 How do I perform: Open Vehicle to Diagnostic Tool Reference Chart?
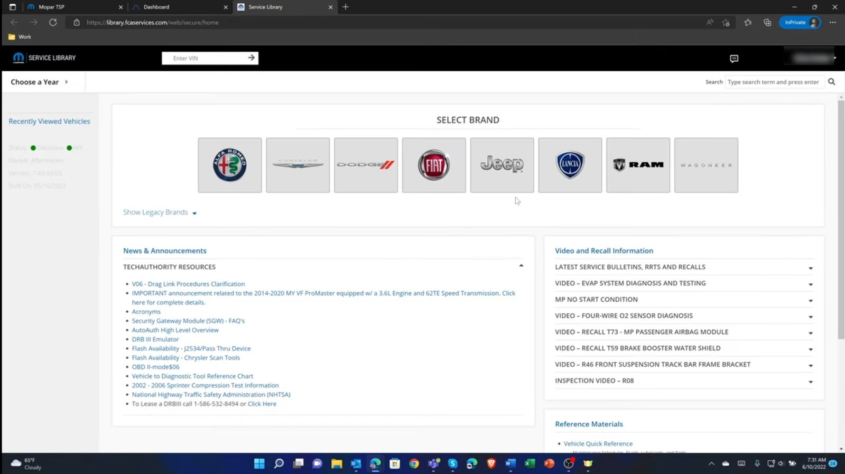[x=192, y=376]
